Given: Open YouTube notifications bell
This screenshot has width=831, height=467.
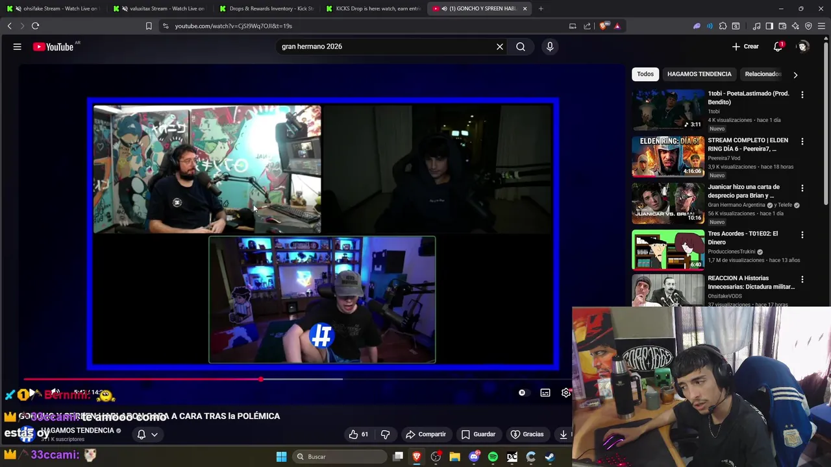Looking at the screenshot, I should tap(778, 47).
